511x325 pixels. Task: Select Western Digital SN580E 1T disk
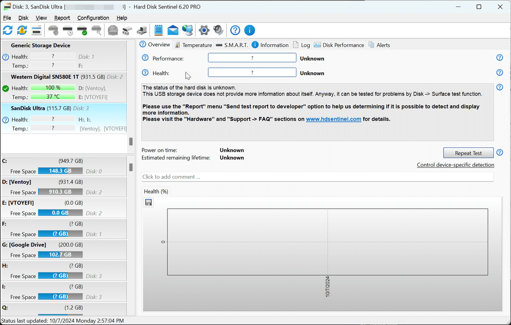[x=64, y=87]
